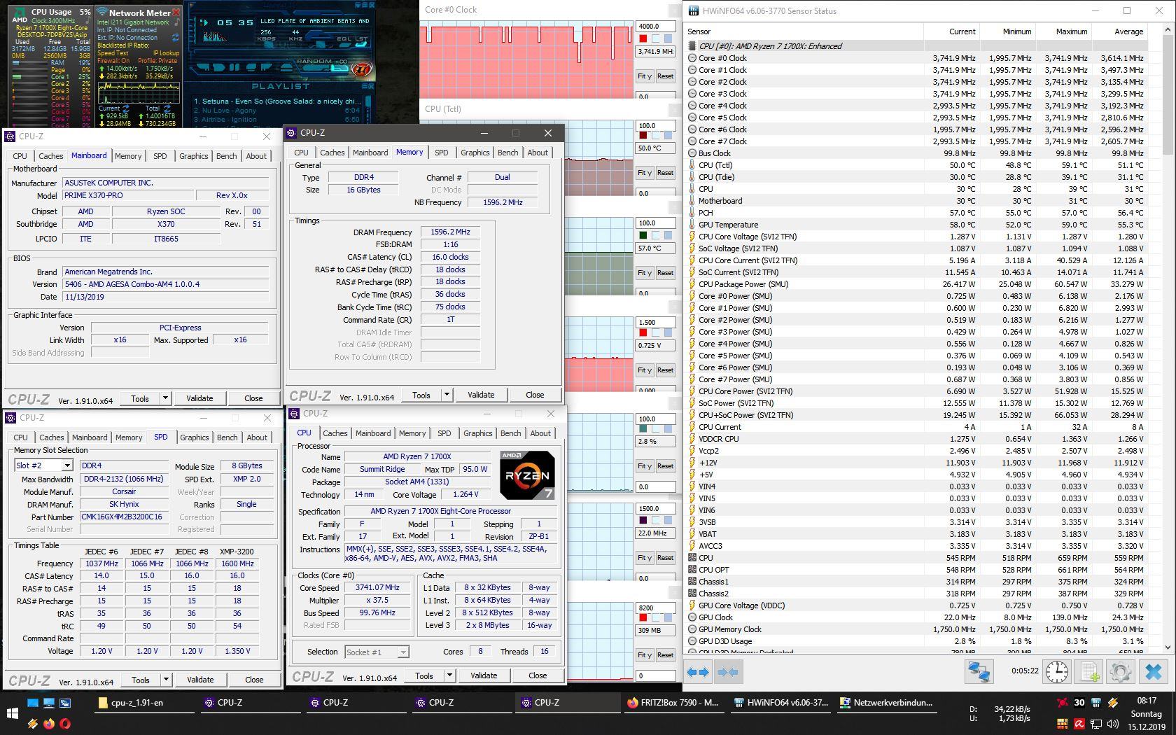Open Tools dropdown arrow in Memory CPU-Z window
This screenshot has width=1176, height=735.
[x=447, y=395]
